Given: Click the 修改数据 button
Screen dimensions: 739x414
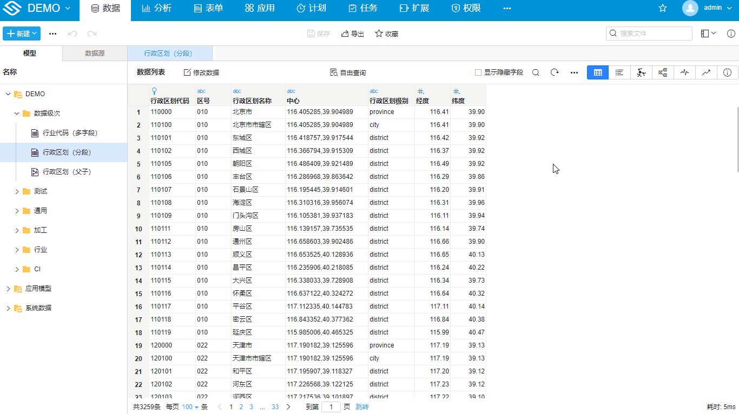Looking at the screenshot, I should coord(201,72).
